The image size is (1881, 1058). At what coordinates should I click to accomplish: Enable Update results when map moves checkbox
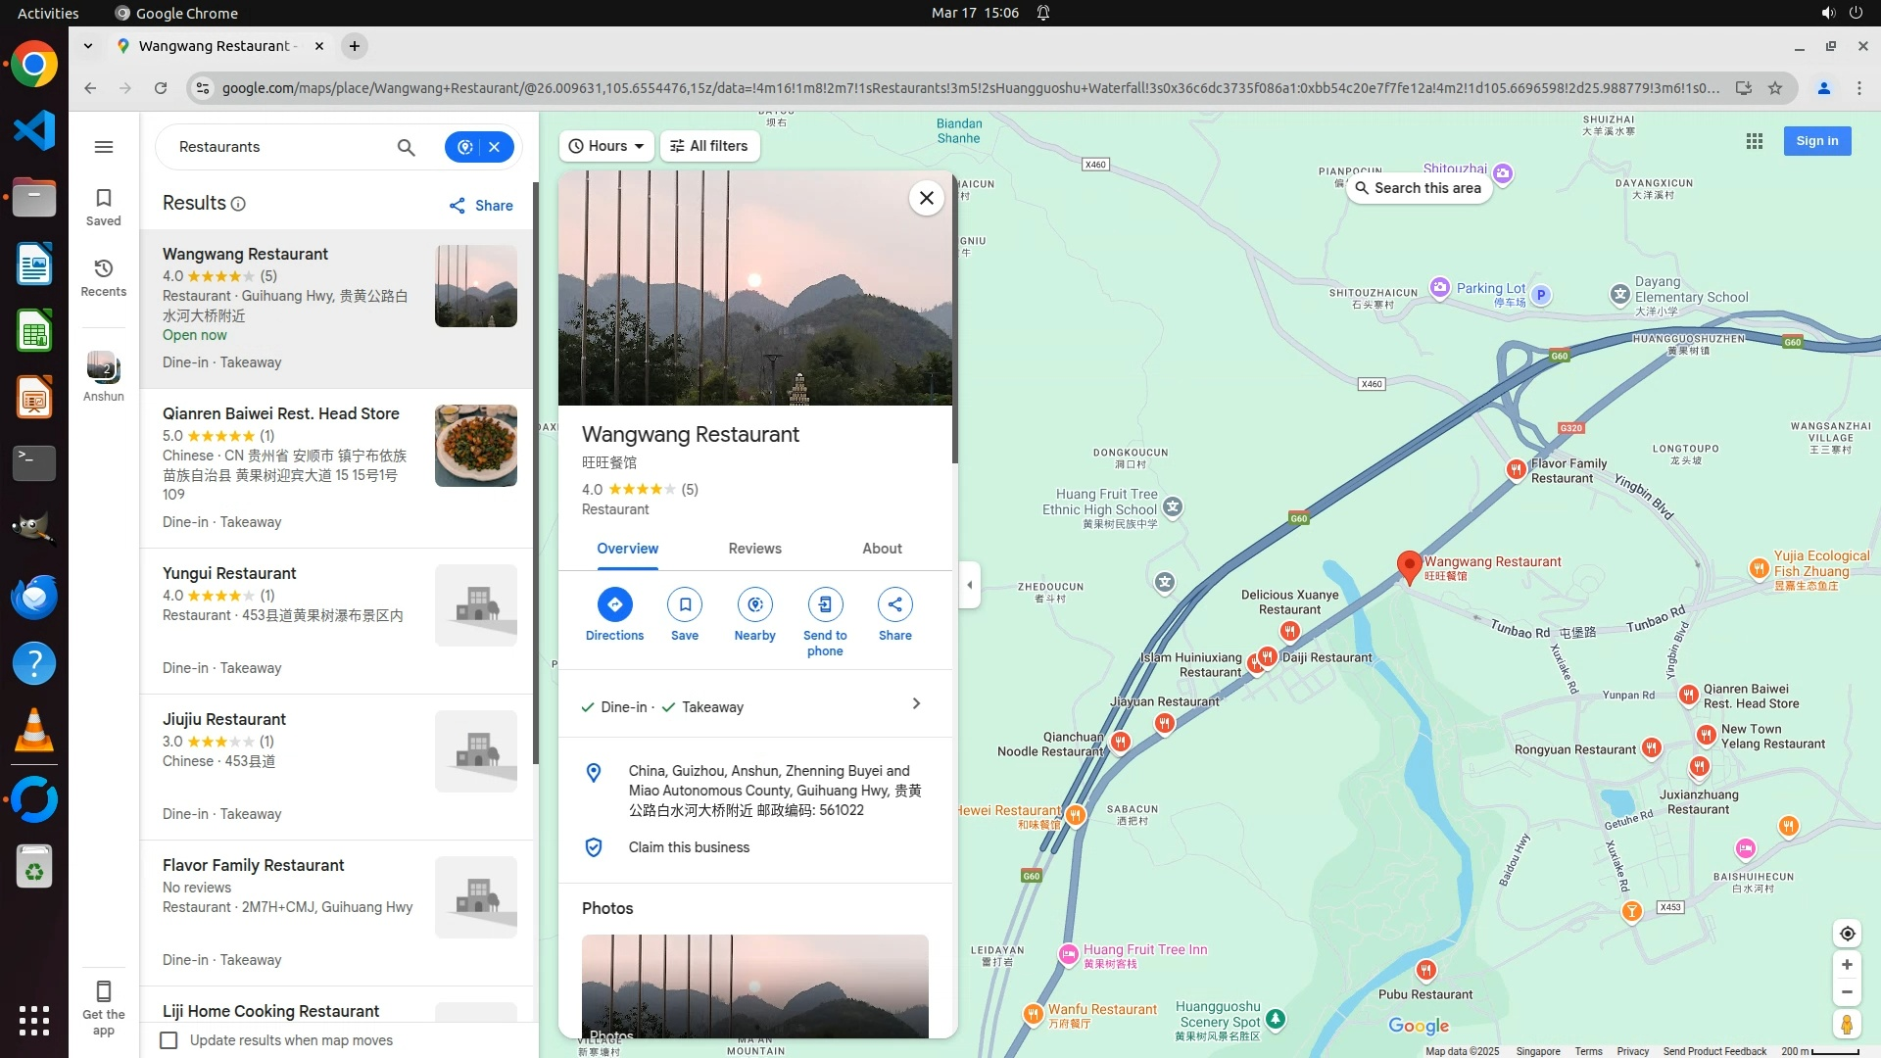(x=169, y=1040)
